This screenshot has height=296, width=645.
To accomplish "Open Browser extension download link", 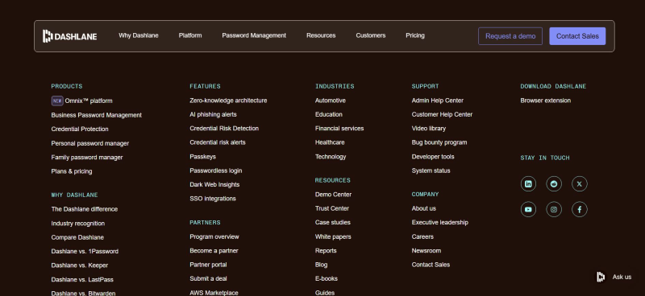I will [x=546, y=101].
